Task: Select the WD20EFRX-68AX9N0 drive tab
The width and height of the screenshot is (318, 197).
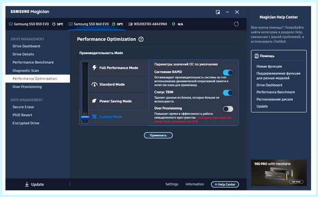Action: pos(156,24)
